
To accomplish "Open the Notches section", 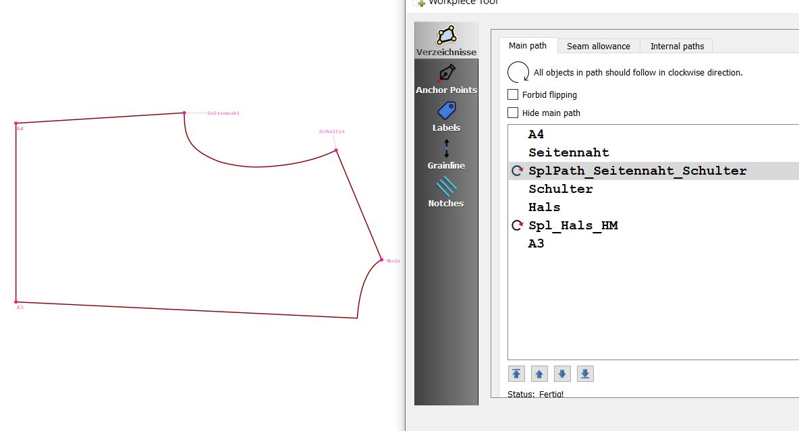I will tap(446, 192).
